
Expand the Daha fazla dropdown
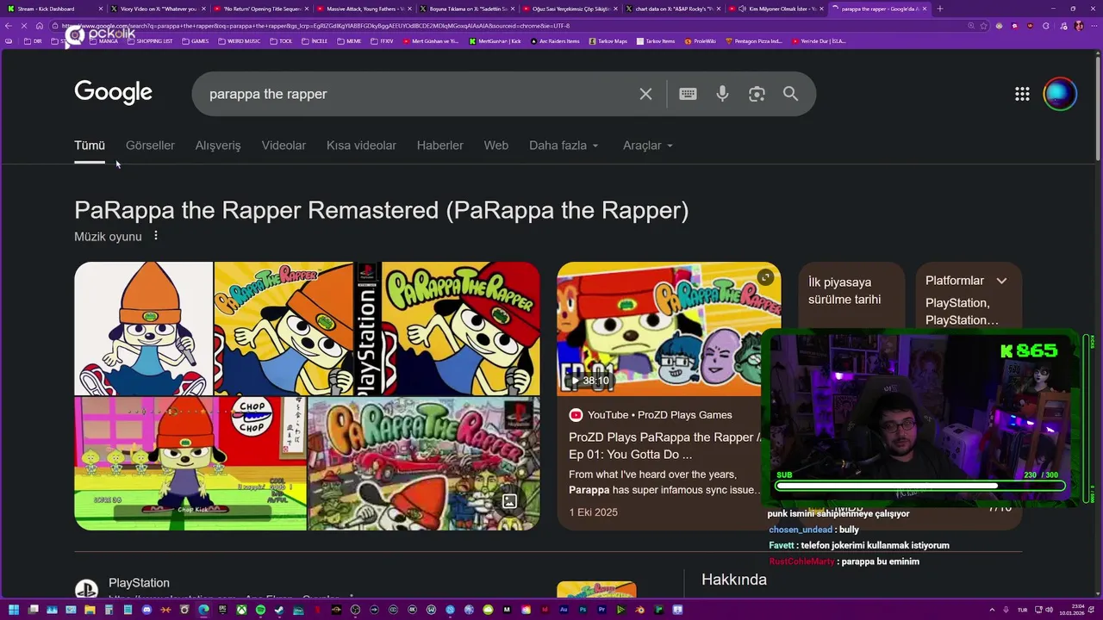[x=564, y=146]
